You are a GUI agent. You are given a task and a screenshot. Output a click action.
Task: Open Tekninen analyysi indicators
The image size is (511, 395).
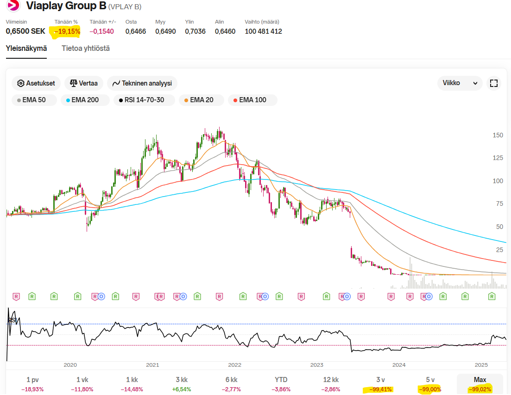[142, 83]
